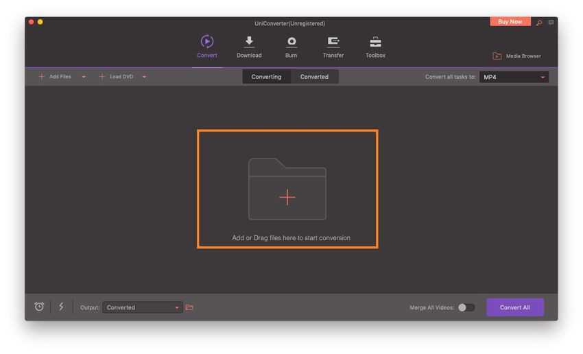This screenshot has width=583, height=354.
Task: Toggle the high speed lightning icon
Action: click(x=61, y=307)
